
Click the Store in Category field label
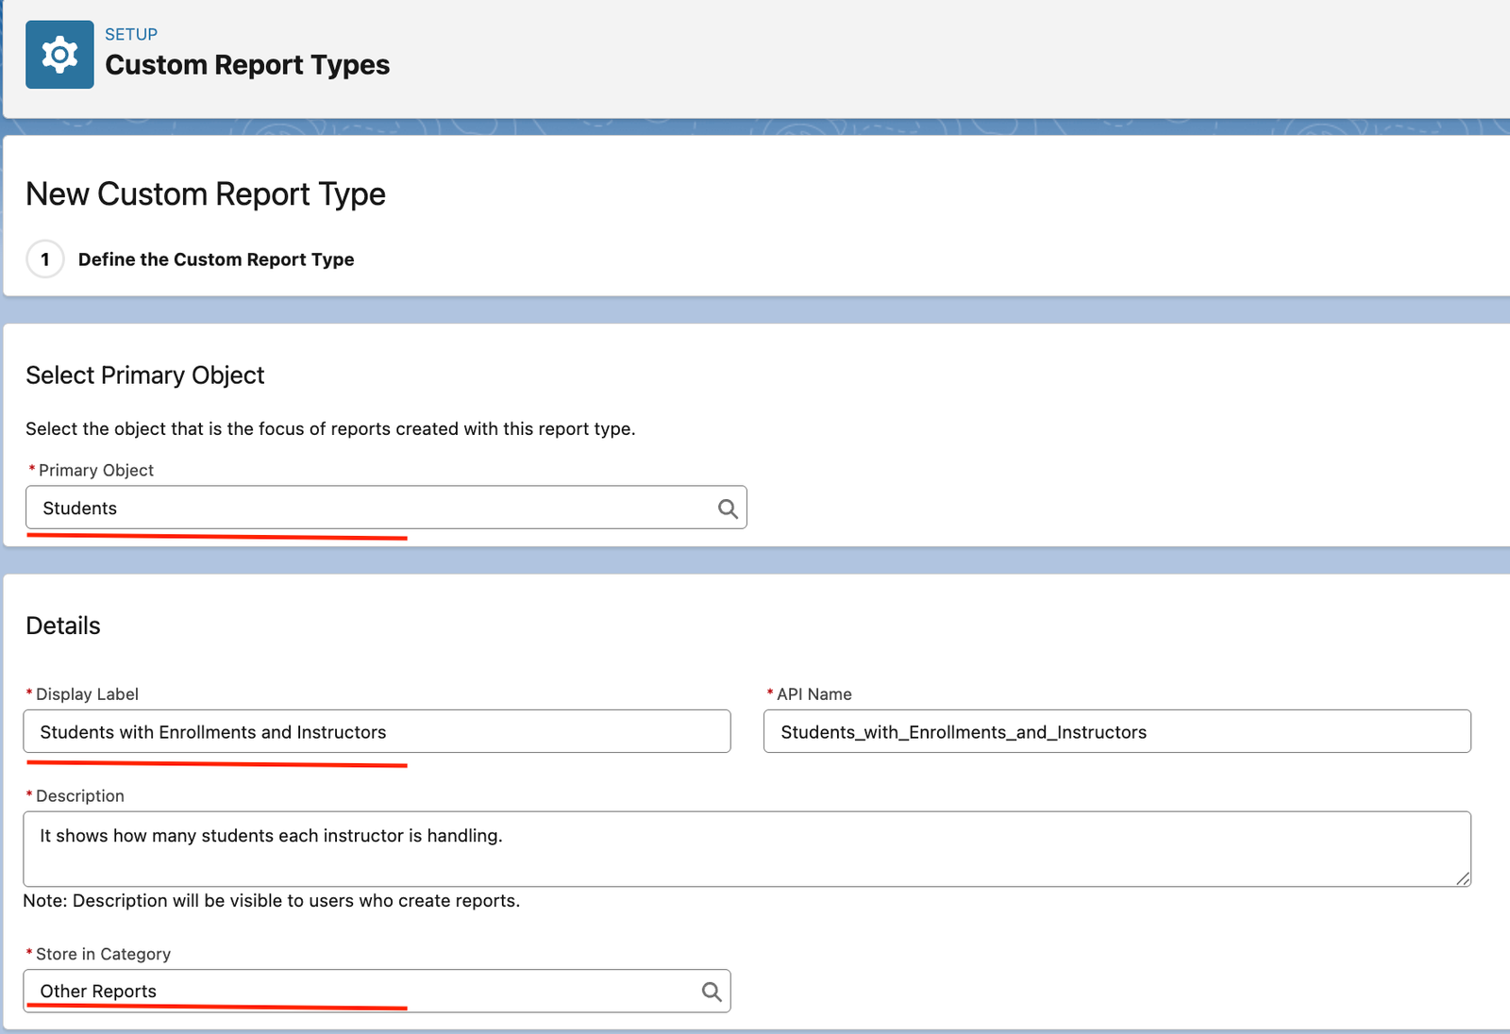click(x=103, y=954)
